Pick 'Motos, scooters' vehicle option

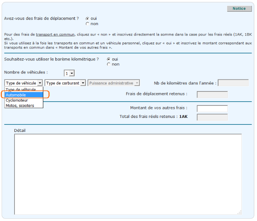(24, 105)
